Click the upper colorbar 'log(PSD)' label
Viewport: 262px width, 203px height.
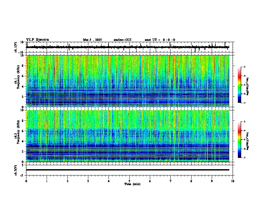247,87
